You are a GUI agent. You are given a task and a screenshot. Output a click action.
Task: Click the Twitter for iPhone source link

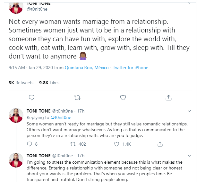pos(131,68)
